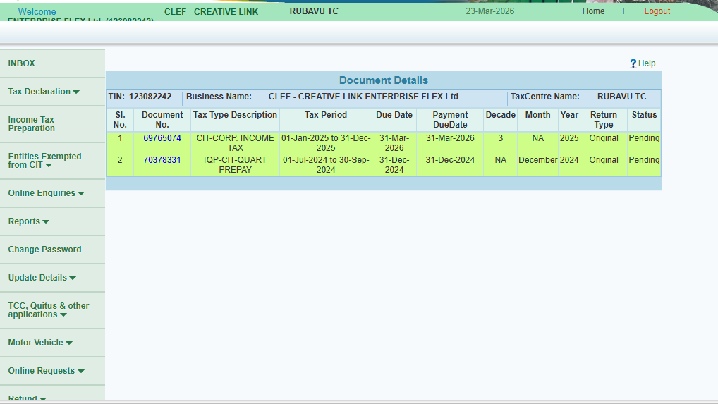Expand the Online Enquiries menu
The image size is (718, 404).
pyautogui.click(x=47, y=193)
